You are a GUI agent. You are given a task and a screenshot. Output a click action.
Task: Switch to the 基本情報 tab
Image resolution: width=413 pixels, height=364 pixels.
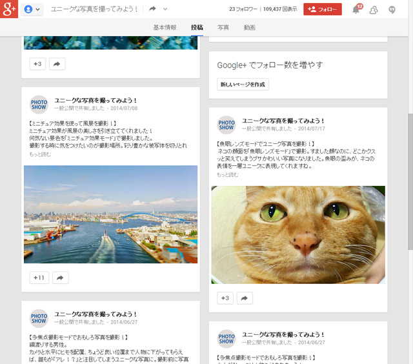click(x=165, y=28)
